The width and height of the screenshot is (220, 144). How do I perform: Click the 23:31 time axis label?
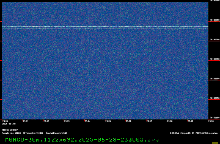point(26,121)
